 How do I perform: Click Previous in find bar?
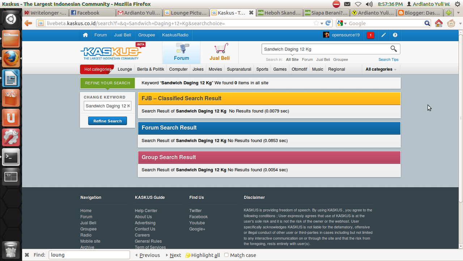[147, 255]
